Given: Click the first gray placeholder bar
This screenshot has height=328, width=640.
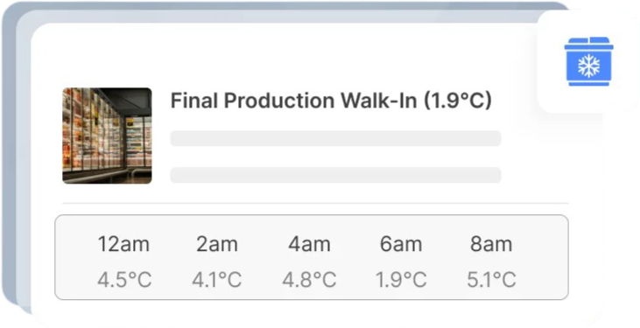Looking at the screenshot, I should click(x=335, y=138).
